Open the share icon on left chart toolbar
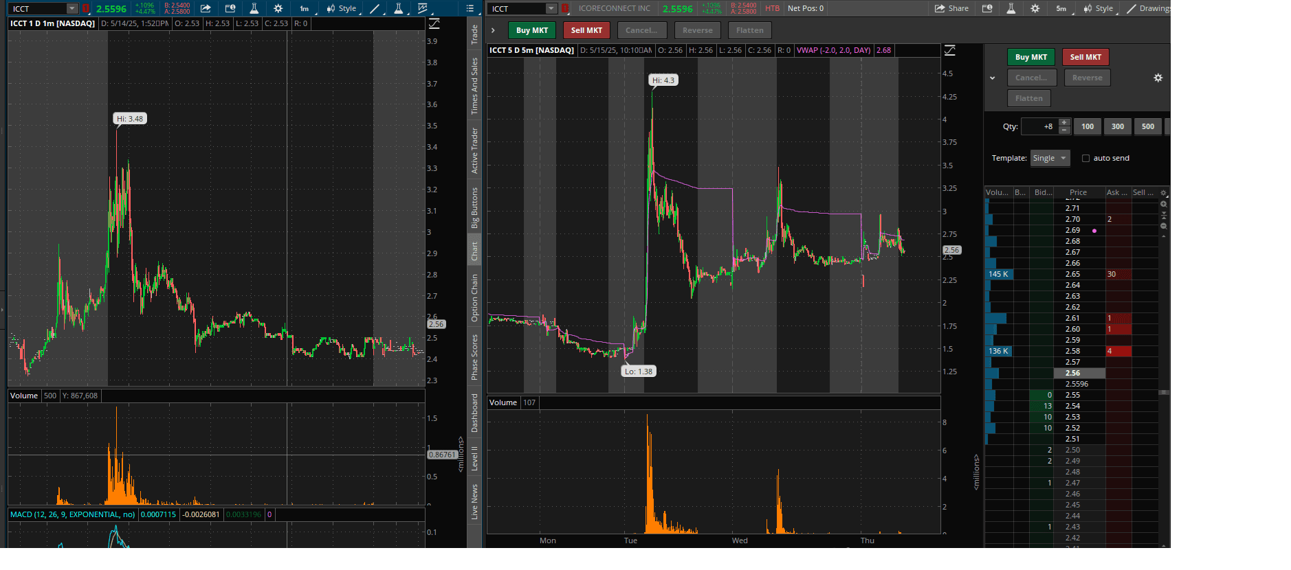The height and width of the screenshot is (570, 1291). 206,8
